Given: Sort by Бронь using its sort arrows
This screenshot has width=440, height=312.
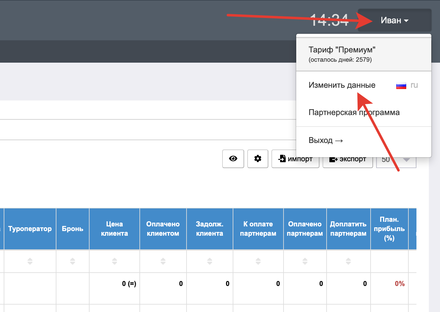Looking at the screenshot, I should pyautogui.click(x=73, y=261).
